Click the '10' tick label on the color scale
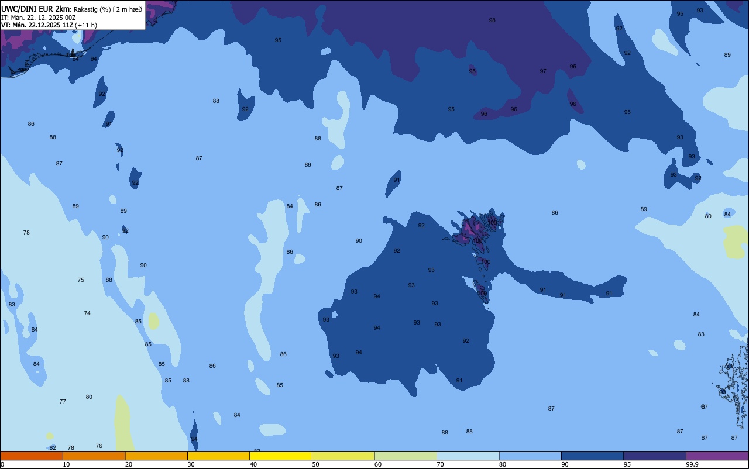 [66, 464]
